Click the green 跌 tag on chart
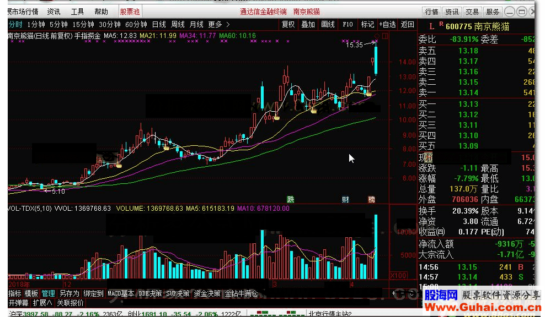 tap(291, 199)
